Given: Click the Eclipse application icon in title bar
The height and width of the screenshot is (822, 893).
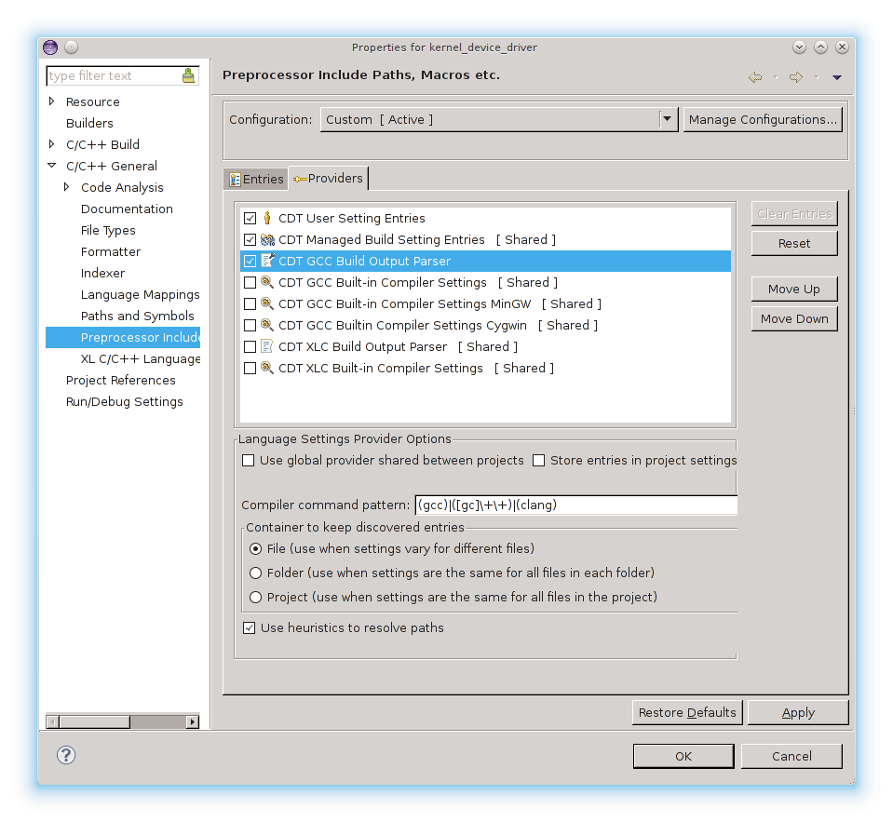Looking at the screenshot, I should pyautogui.click(x=50, y=47).
